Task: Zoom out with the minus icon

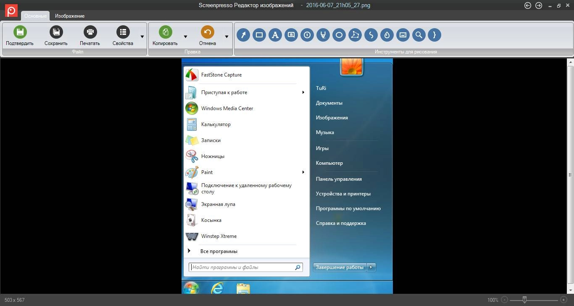Action: pos(505,300)
